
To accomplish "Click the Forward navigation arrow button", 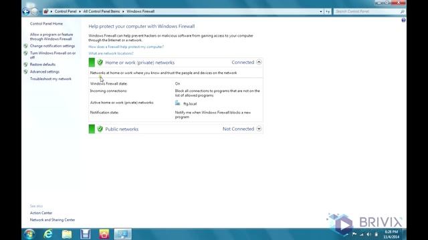I will click(x=34, y=11).
